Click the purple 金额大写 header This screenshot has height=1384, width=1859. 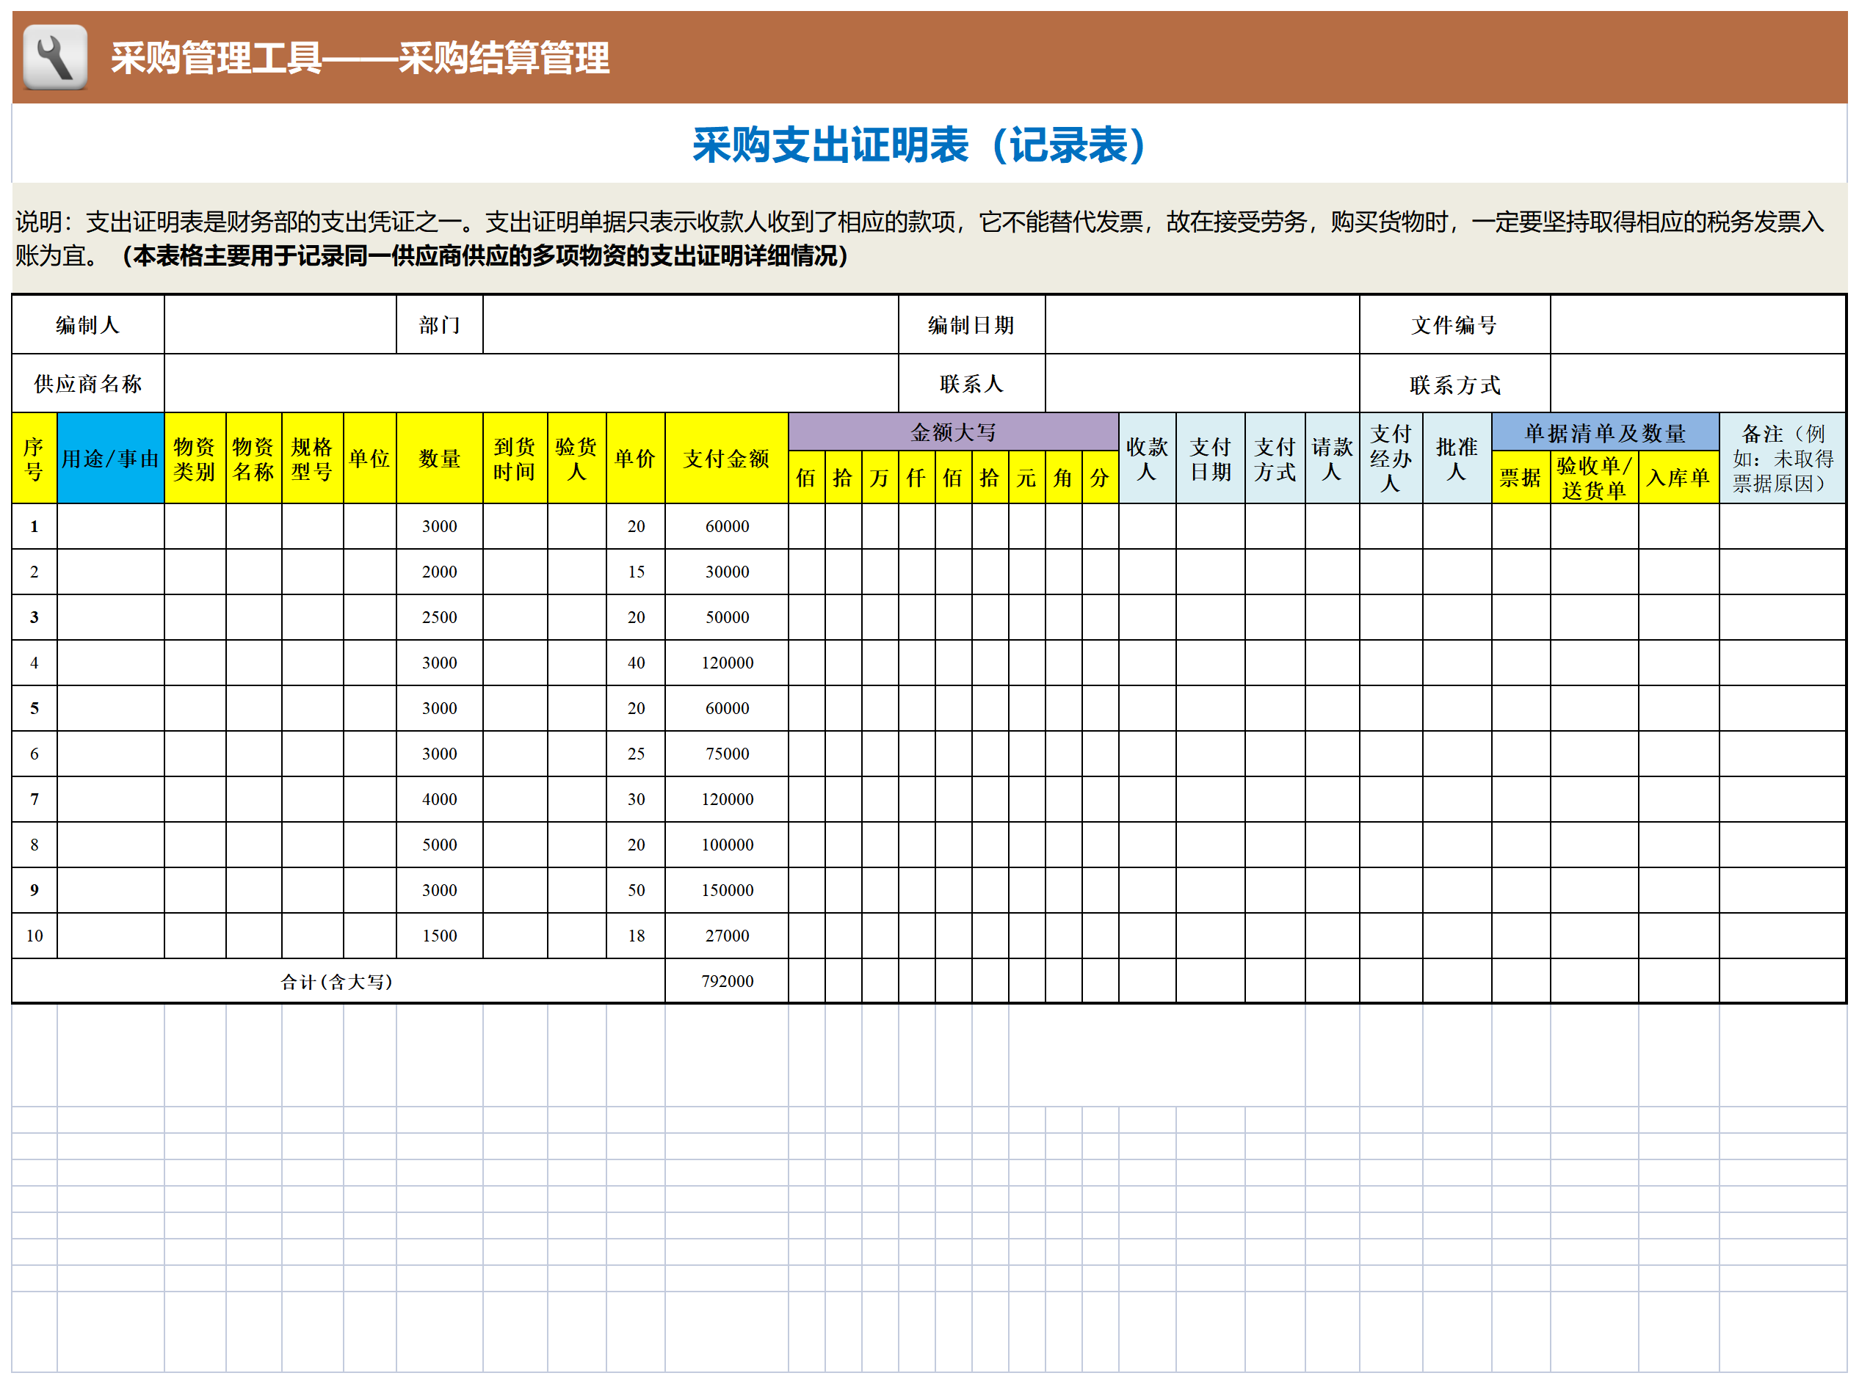click(953, 431)
